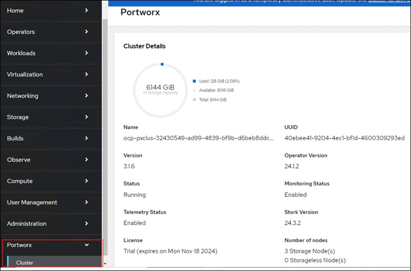
Task: Click the Total: 6144 GiB legend text
Action: tap(213, 99)
